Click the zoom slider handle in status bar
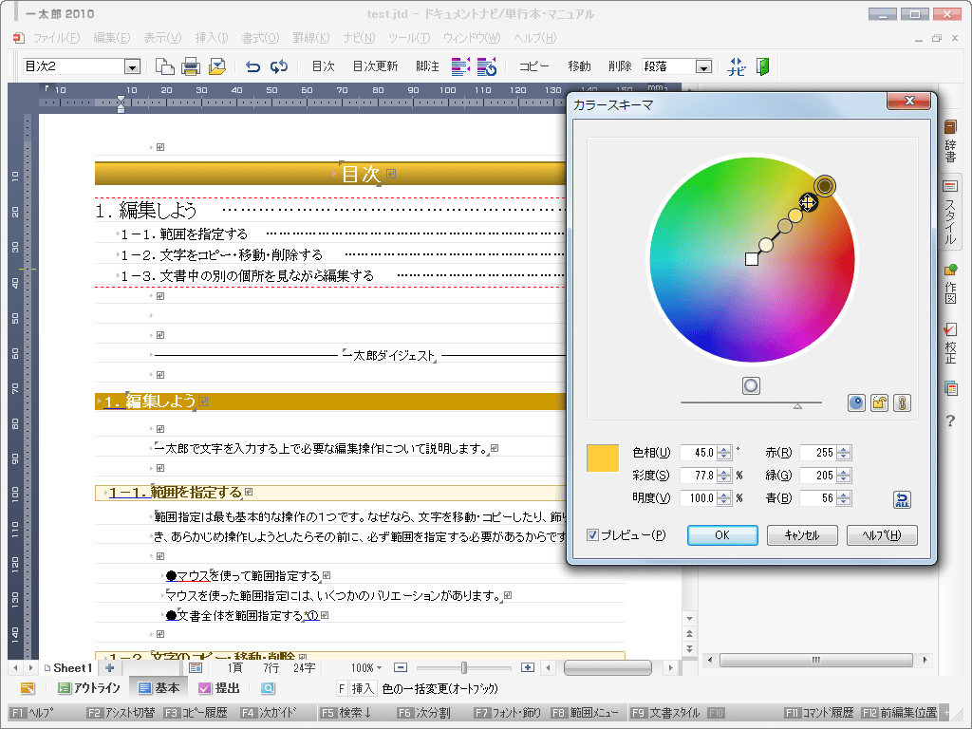The image size is (972, 729). point(463,667)
